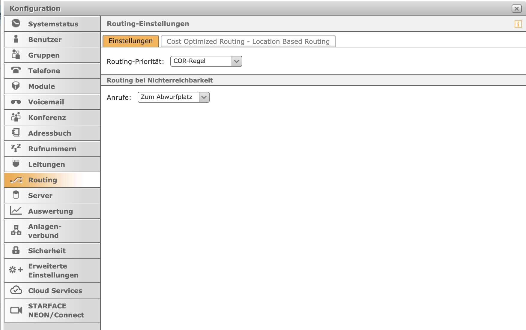Click the Systemstatus gauge icon
Viewport: 526px width, 330px height.
point(16,23)
